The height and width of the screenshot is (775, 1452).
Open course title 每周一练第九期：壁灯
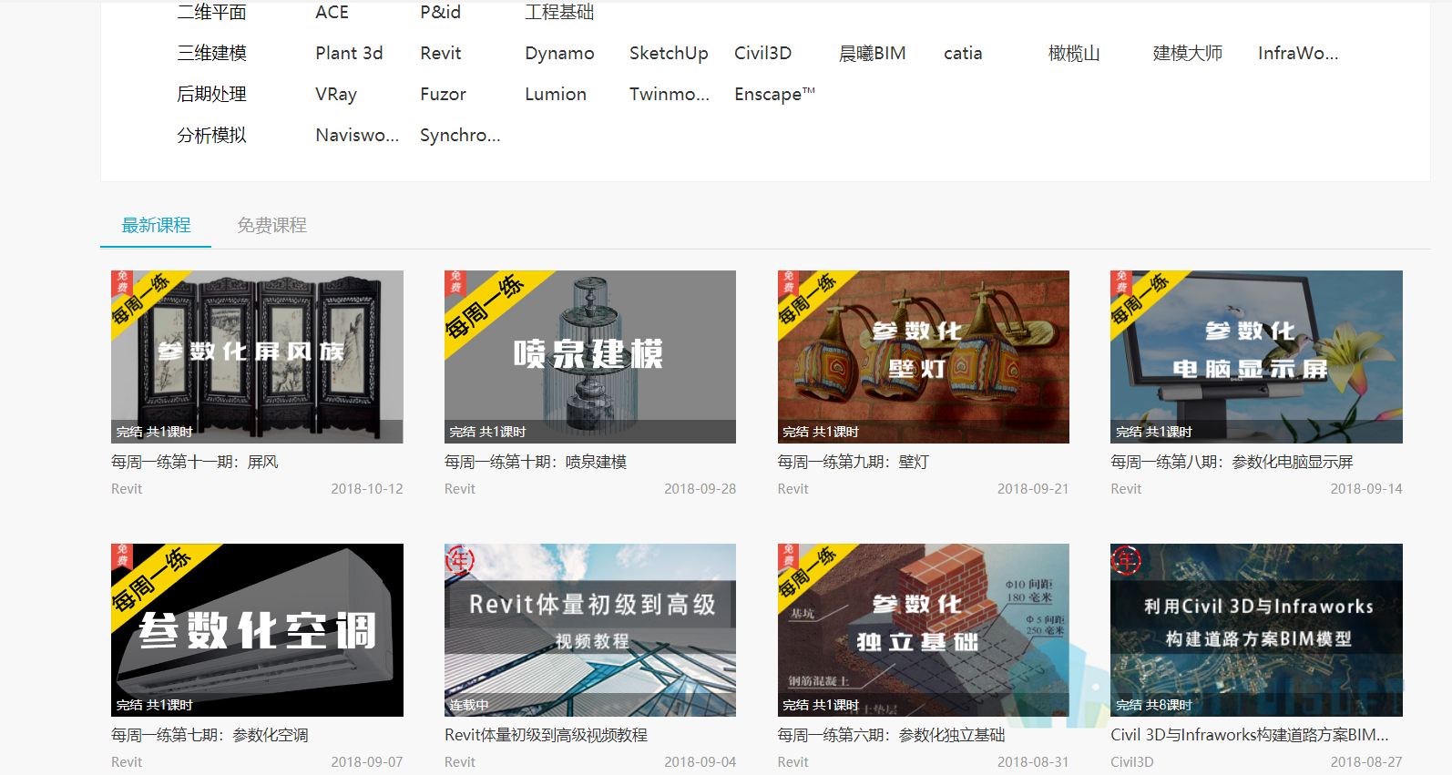(854, 462)
